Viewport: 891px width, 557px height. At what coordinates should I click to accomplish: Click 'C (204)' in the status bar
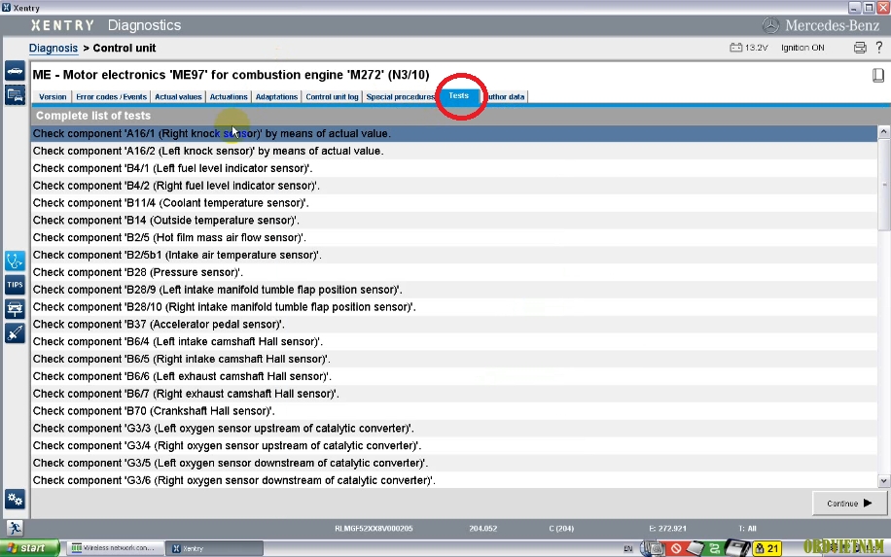coord(561,528)
